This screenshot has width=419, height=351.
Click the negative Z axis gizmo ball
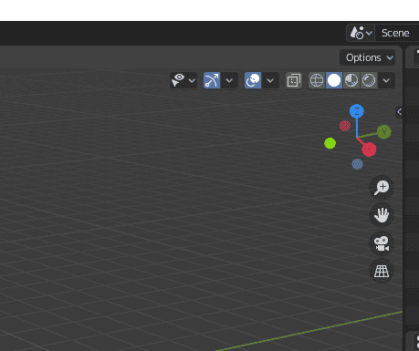pyautogui.click(x=357, y=164)
